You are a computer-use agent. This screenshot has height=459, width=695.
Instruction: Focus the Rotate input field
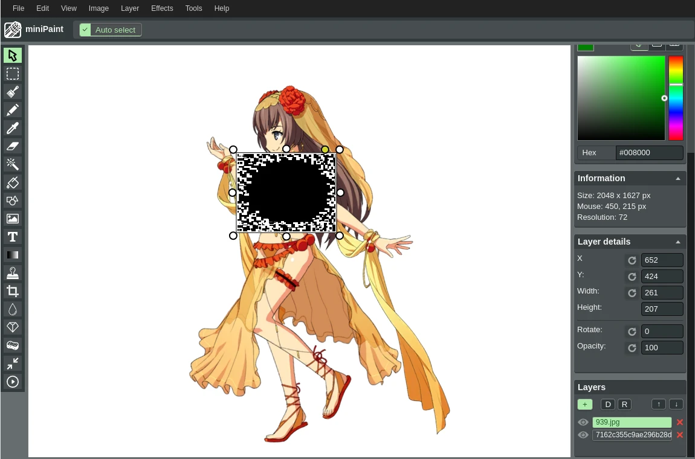pyautogui.click(x=662, y=332)
